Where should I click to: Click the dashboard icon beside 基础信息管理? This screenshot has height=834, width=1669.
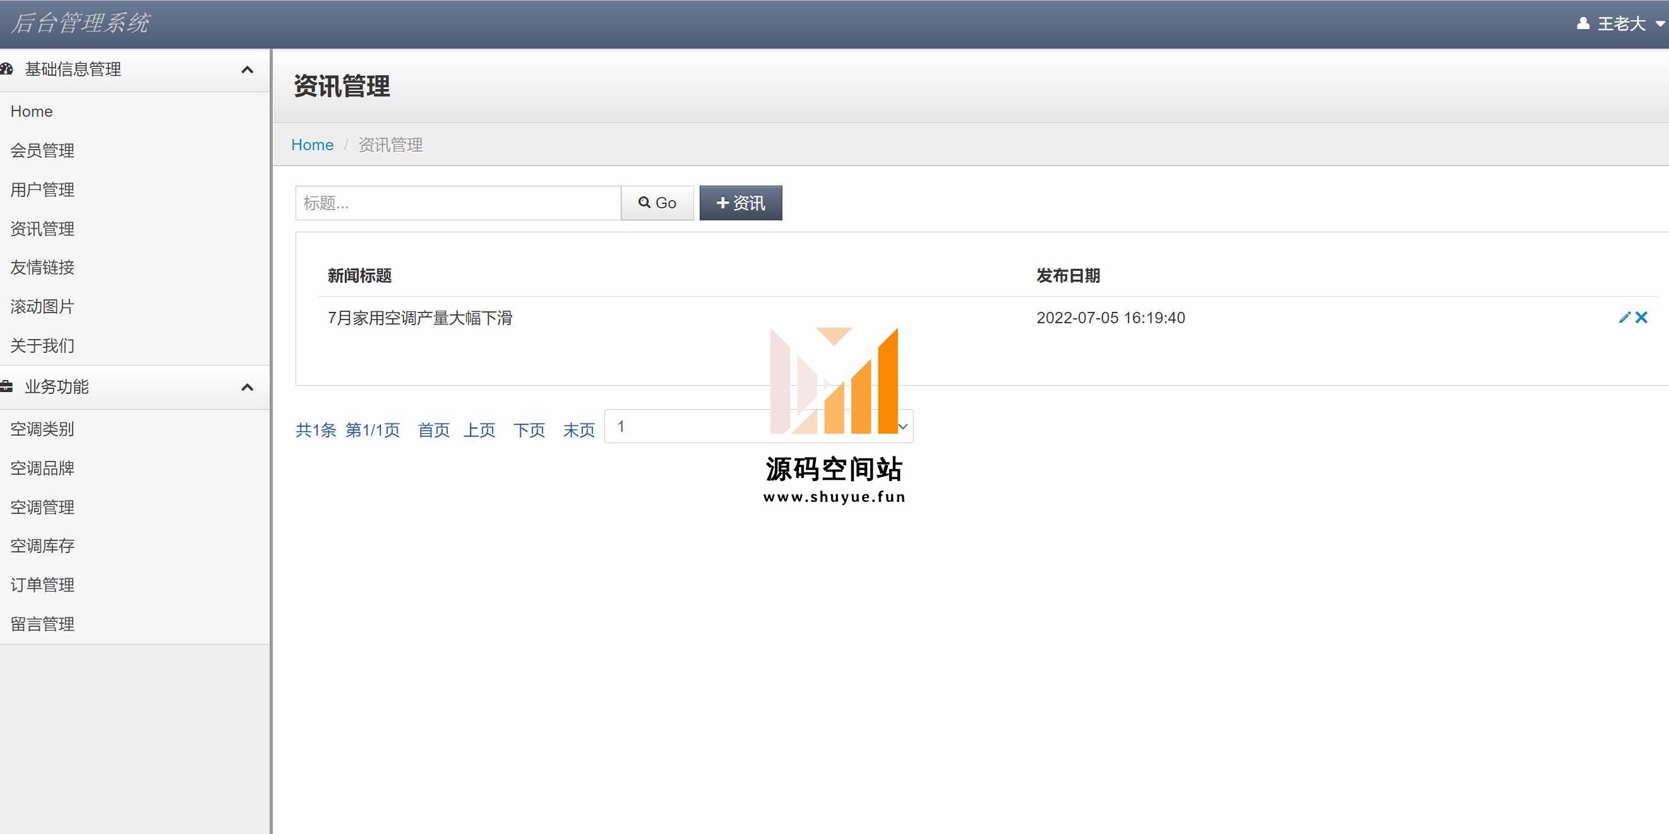6,69
